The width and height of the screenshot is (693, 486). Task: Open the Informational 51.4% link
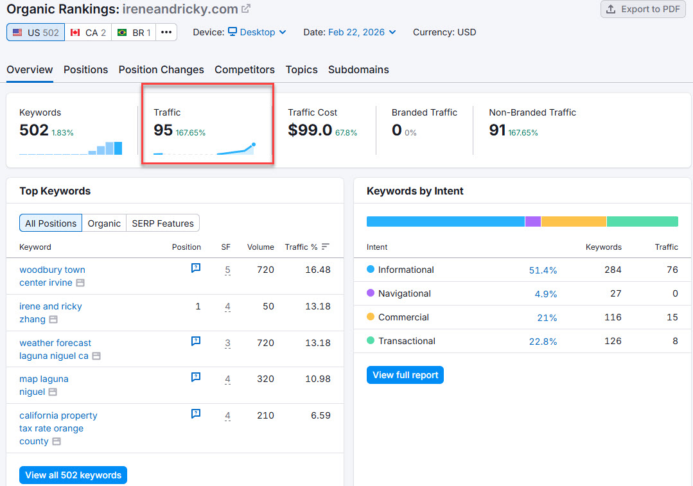543,270
